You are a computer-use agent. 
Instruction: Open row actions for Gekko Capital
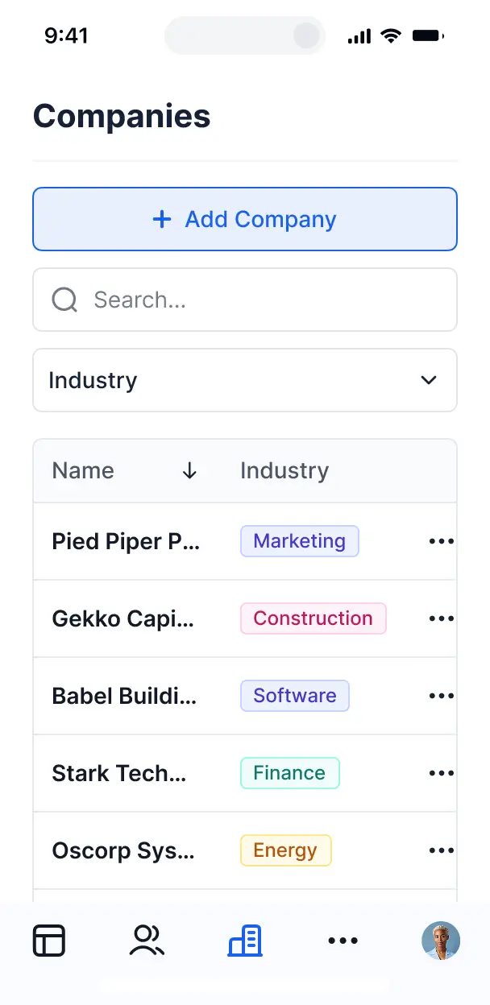pyautogui.click(x=441, y=618)
